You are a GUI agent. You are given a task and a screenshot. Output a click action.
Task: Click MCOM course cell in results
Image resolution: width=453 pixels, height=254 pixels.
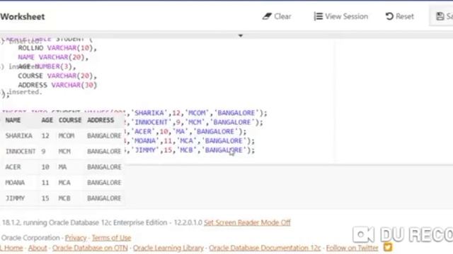click(x=67, y=135)
